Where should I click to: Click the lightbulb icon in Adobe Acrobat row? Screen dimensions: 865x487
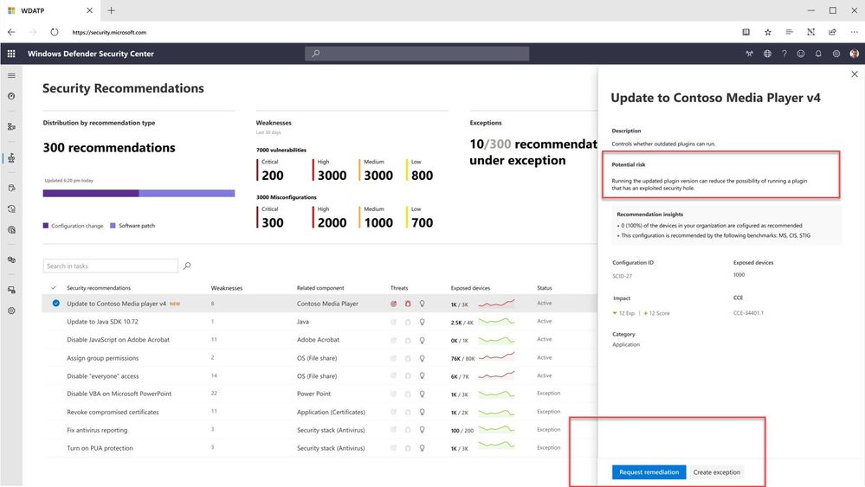422,340
